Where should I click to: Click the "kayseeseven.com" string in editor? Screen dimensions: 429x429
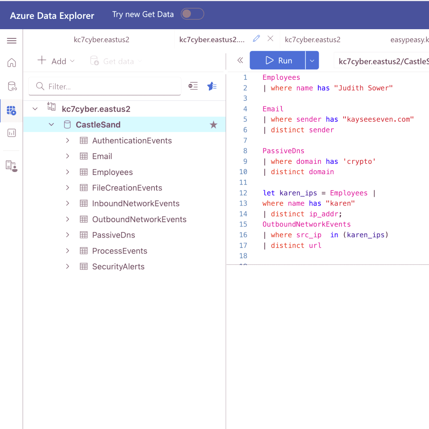coord(378,119)
